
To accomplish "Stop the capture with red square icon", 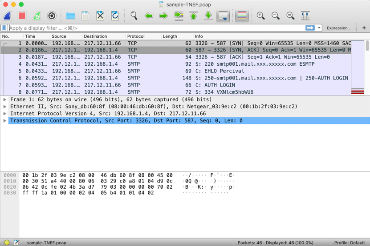I will click(x=22, y=16).
